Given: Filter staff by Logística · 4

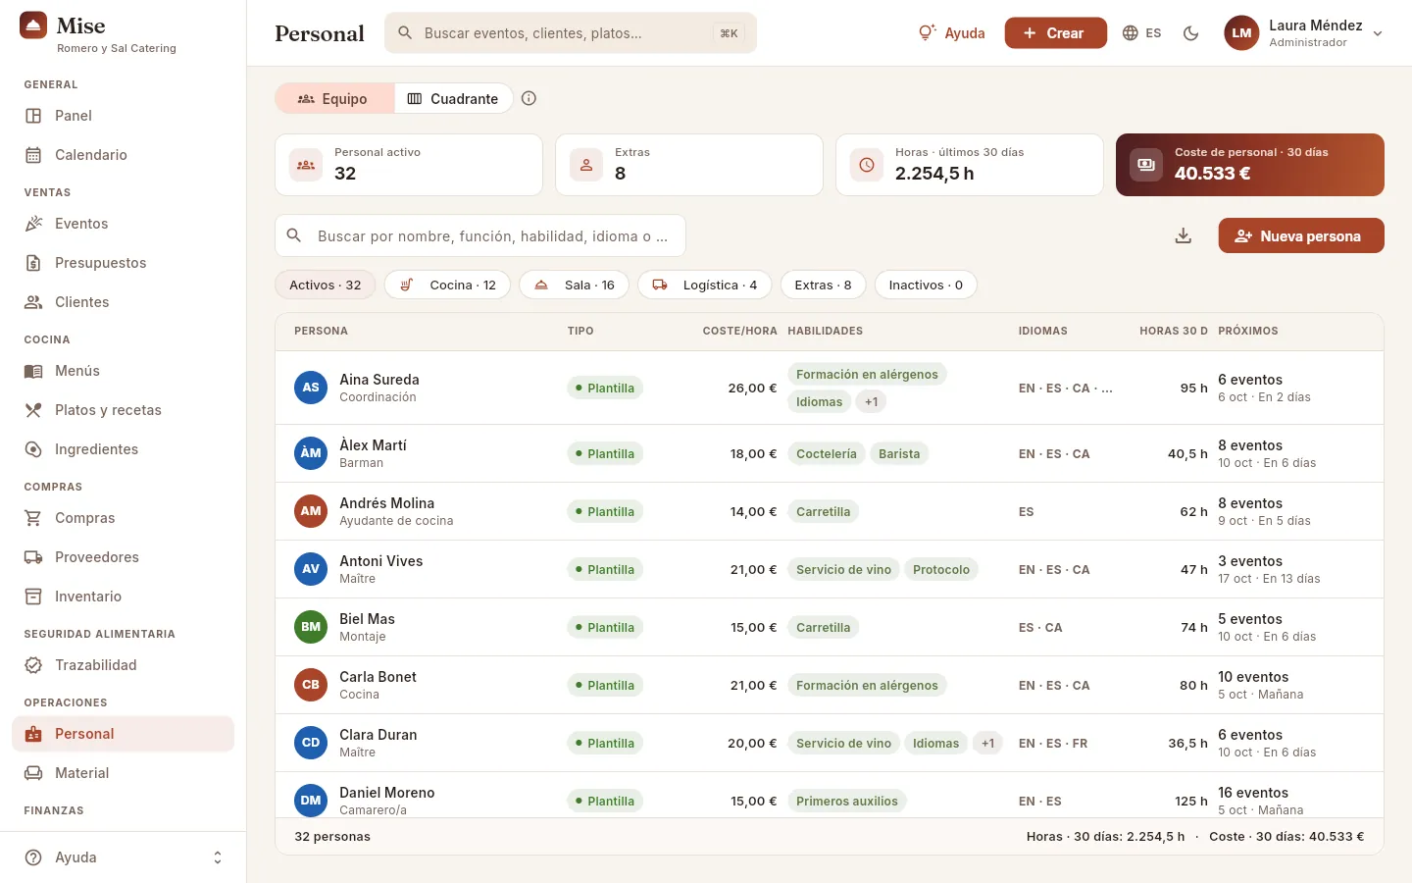Looking at the screenshot, I should [705, 285].
